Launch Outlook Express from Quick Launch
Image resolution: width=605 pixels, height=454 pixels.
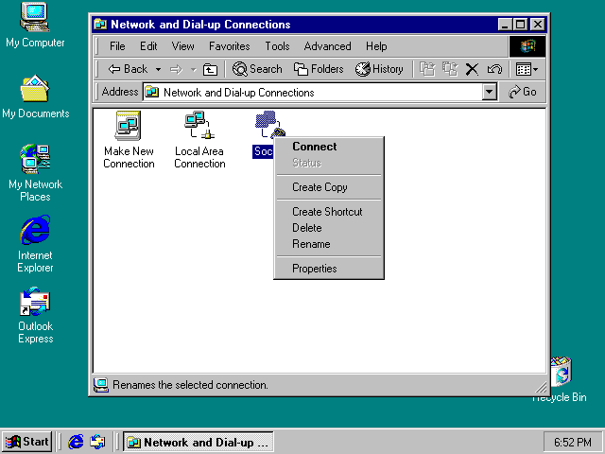point(97,442)
